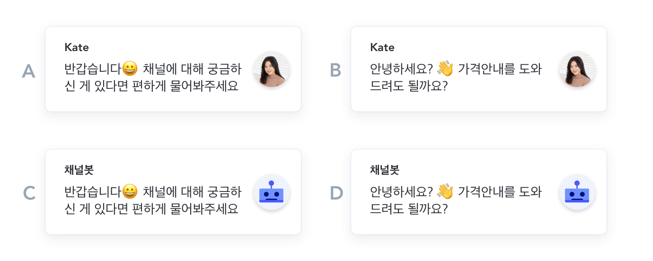
Task: Open Kate's 반갑습니다 message in card A
Action: click(152, 78)
